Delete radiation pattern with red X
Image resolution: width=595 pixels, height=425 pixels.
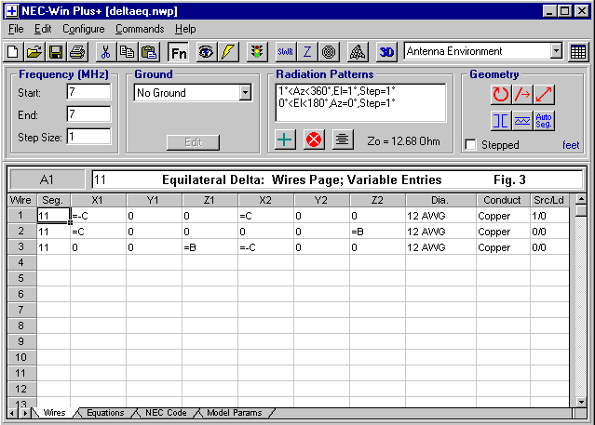pyautogui.click(x=314, y=139)
